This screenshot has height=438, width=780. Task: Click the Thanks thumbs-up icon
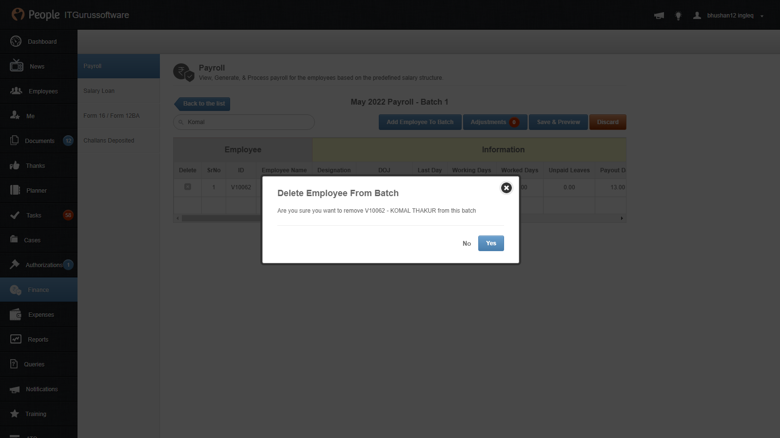(x=15, y=165)
